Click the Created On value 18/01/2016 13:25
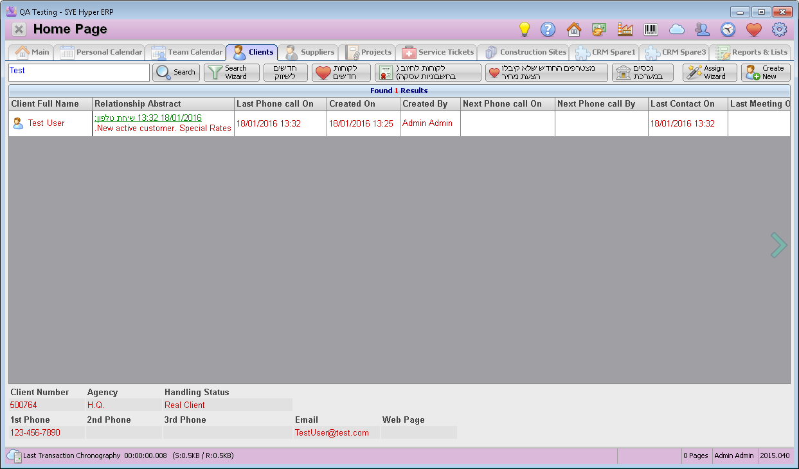The height and width of the screenshot is (469, 799). coord(361,123)
